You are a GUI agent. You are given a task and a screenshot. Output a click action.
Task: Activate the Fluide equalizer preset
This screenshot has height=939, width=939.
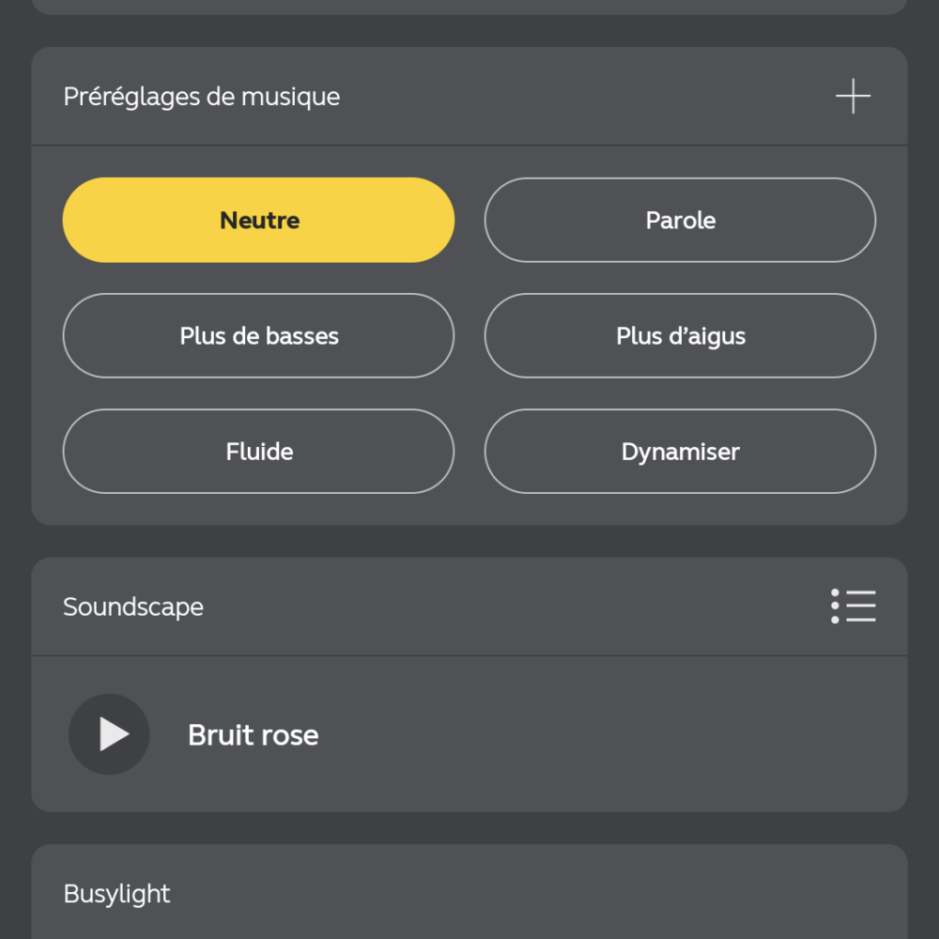click(x=259, y=451)
